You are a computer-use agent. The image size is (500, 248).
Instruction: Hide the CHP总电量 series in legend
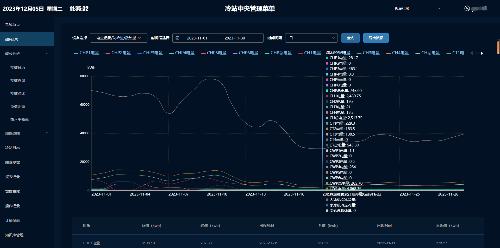[278, 53]
